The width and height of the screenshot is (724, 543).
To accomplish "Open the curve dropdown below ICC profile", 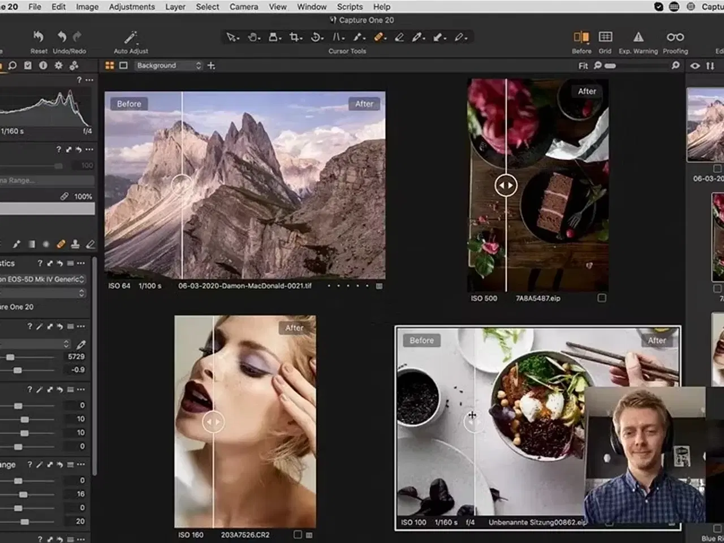I will tap(43, 293).
